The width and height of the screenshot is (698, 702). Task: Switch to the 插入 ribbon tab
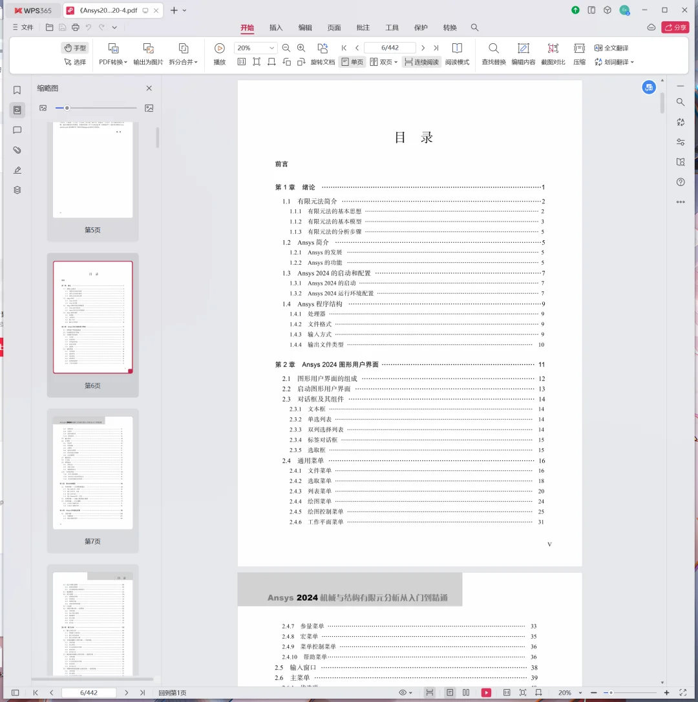click(x=276, y=28)
